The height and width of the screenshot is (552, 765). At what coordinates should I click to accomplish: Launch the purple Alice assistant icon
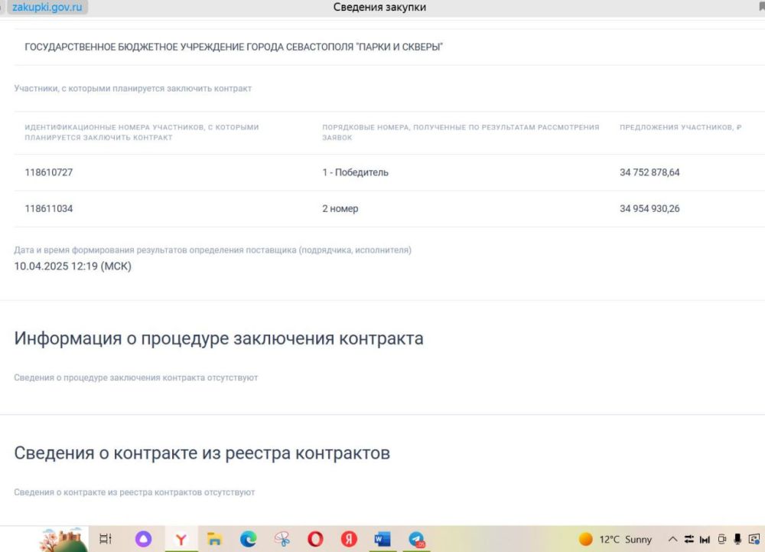pos(143,539)
